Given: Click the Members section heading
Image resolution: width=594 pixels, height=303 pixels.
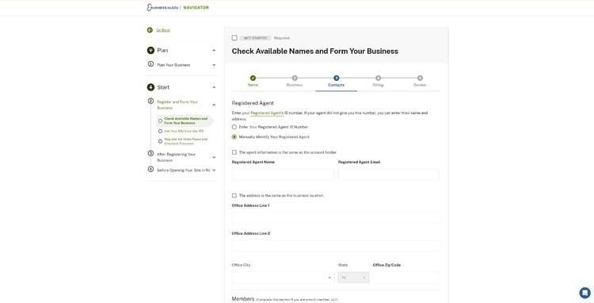Looking at the screenshot, I should 243,299.
